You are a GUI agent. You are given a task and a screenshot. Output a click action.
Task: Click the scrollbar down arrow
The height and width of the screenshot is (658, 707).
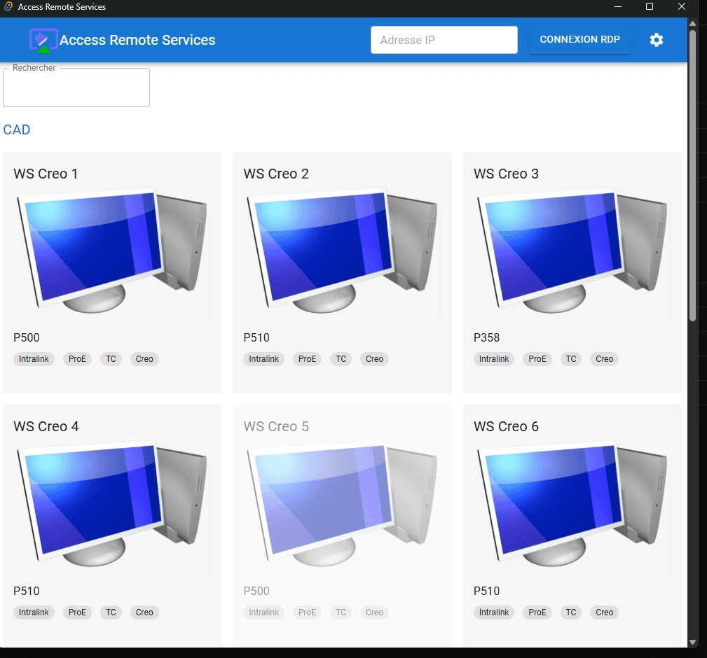pos(692,642)
